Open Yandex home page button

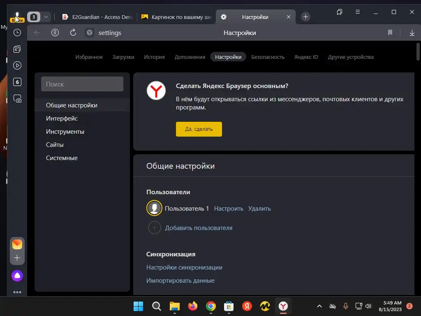pos(55,33)
